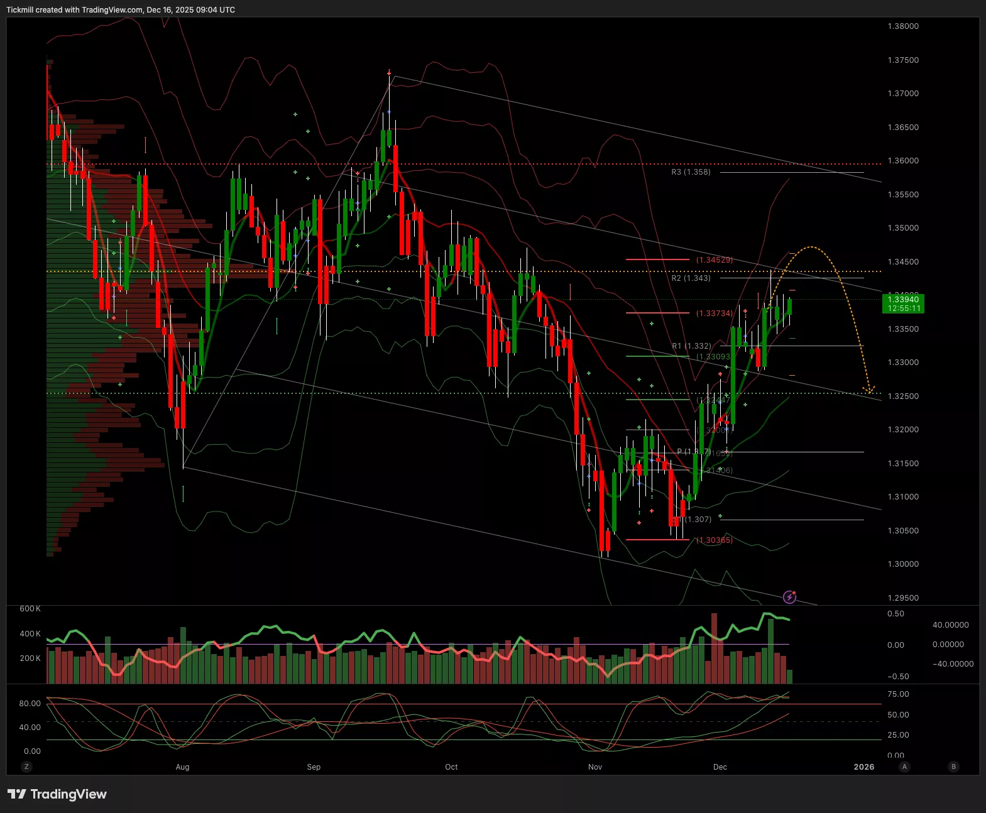Select the red (1.34529) level label
Screen dimensions: 986x813
pyautogui.click(x=714, y=259)
